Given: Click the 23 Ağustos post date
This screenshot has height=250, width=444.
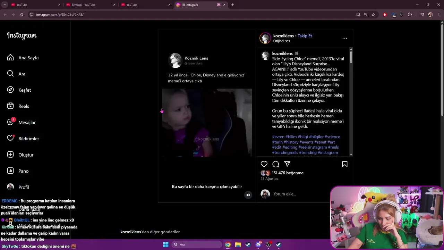Looking at the screenshot, I should 270,179.
